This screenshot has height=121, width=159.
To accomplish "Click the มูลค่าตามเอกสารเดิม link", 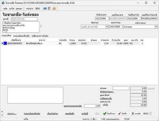I will coord(73,106).
